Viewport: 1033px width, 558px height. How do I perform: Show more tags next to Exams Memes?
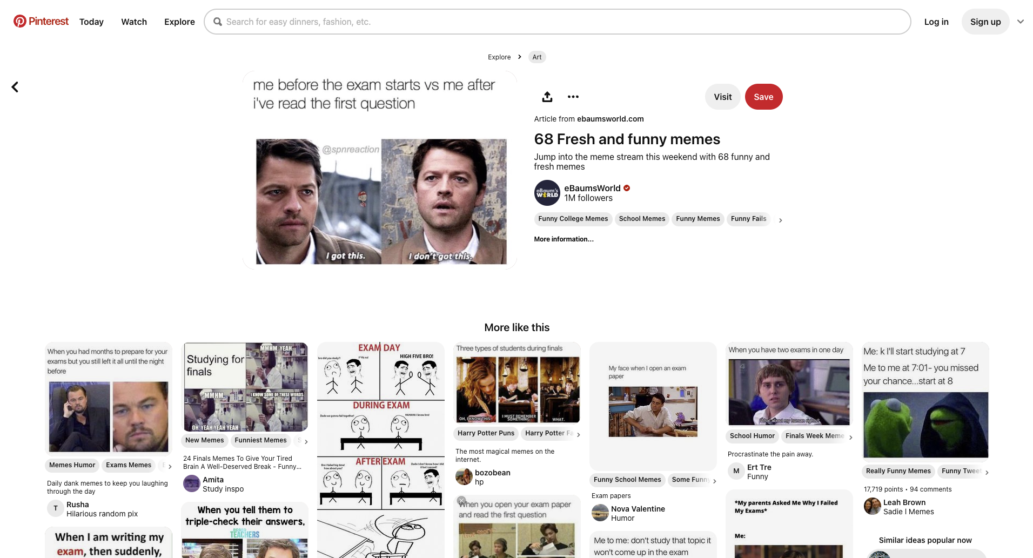170,466
